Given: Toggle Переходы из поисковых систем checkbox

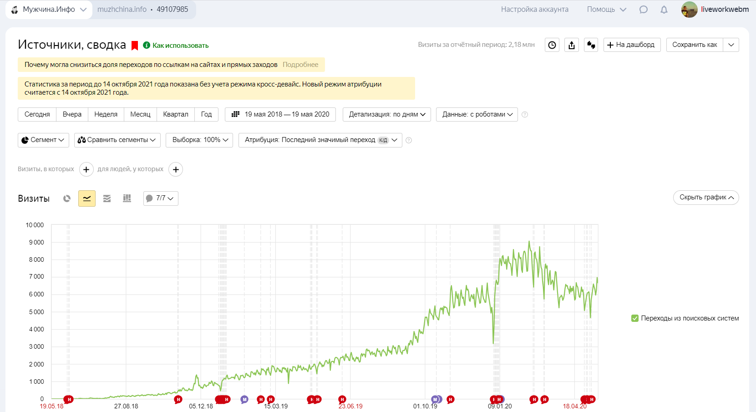Looking at the screenshot, I should pyautogui.click(x=635, y=318).
